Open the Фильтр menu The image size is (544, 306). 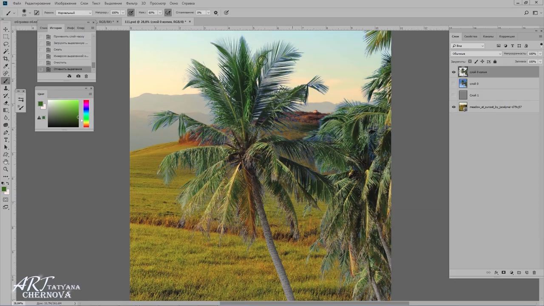click(132, 3)
